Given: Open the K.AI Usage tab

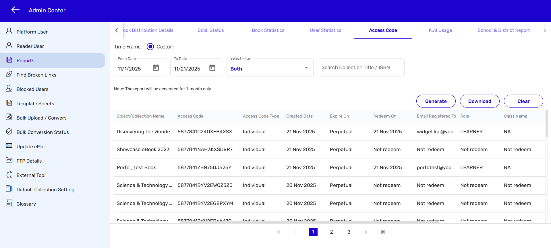Looking at the screenshot, I should (440, 30).
